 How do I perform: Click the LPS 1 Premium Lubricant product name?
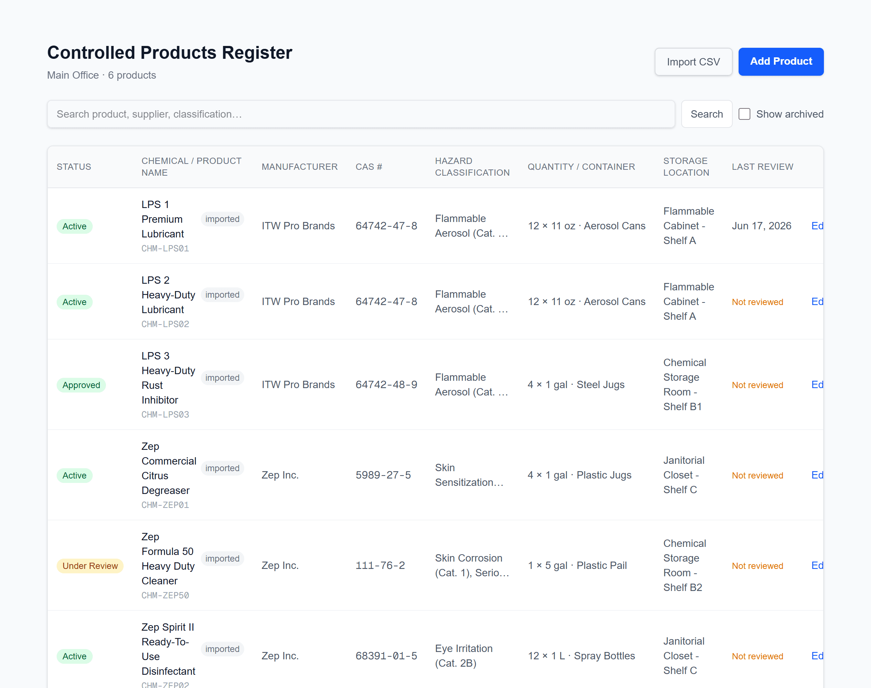[x=163, y=219]
